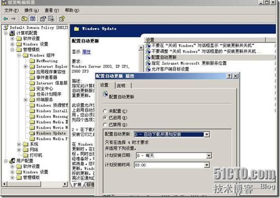The width and height of the screenshot is (280, 198).
Task: Expand the 系统 node
Action: (x=19, y=144)
